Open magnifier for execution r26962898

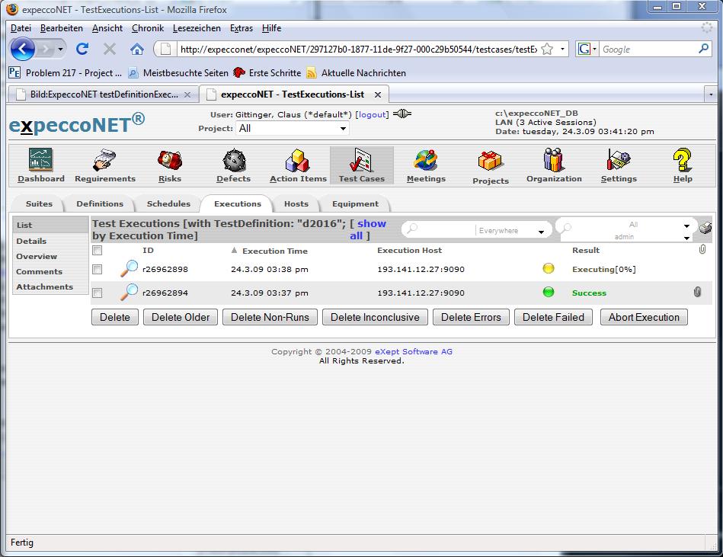pyautogui.click(x=130, y=269)
